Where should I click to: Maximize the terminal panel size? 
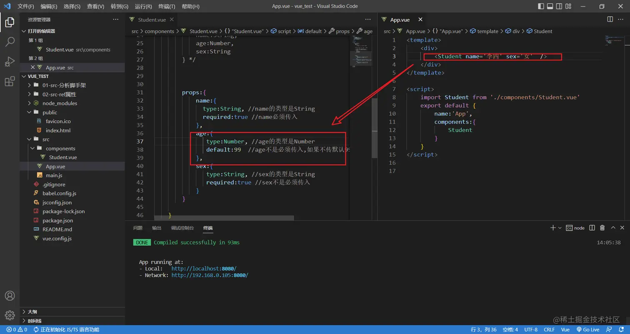coord(613,228)
